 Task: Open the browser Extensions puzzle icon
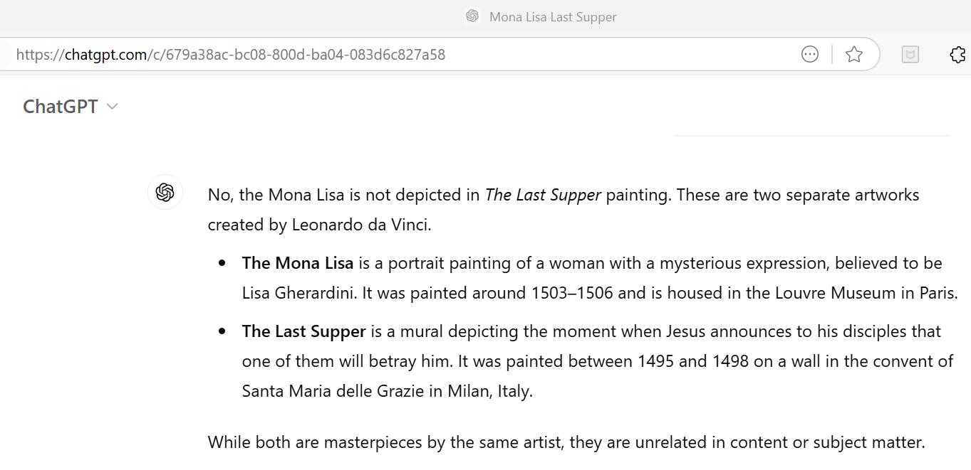tap(958, 54)
